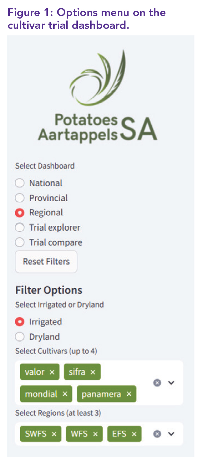Viewport: 201px width, 465px height.
Task: Select the Provincial dashboard radio option
Action: [20, 198]
